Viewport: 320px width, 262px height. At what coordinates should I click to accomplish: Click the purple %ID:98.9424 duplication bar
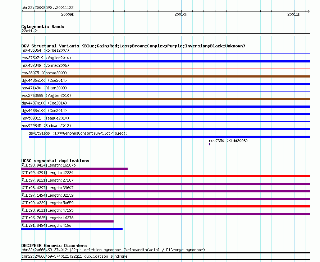click(74, 169)
